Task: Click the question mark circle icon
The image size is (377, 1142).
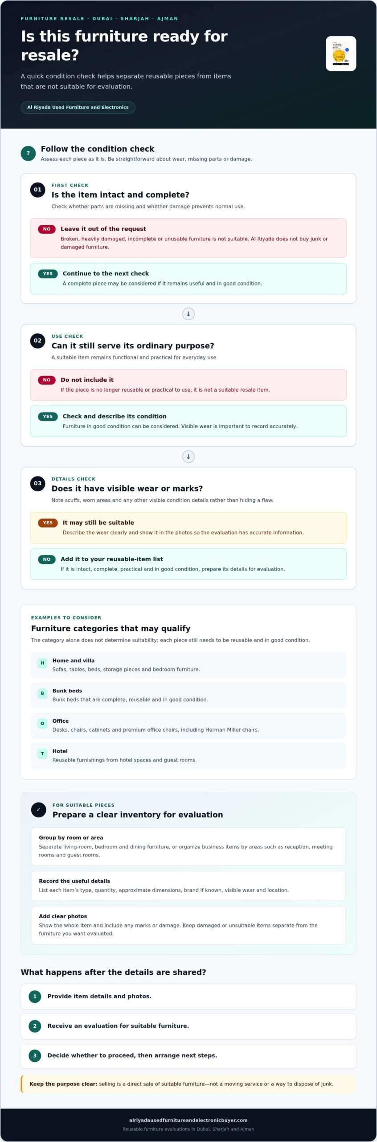Action: pyautogui.click(x=28, y=153)
